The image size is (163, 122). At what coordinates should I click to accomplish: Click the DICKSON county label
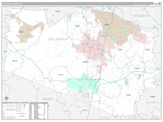[x=6, y=27]
